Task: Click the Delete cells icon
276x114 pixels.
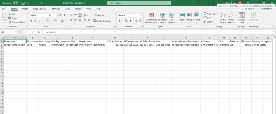Action: click(189, 15)
